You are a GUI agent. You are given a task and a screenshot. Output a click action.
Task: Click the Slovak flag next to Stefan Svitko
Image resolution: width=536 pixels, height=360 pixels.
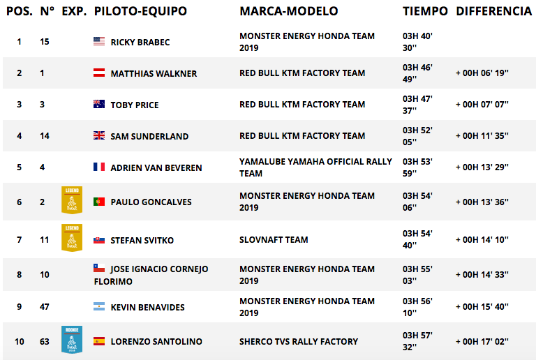tap(99, 240)
